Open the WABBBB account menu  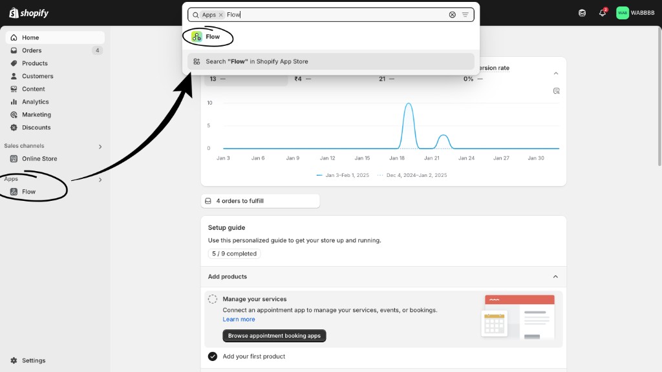[635, 13]
